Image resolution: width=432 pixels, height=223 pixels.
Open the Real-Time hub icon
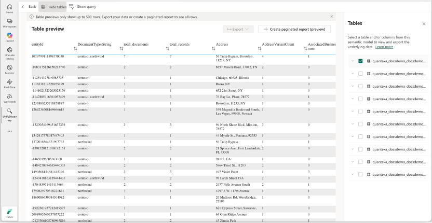(x=9, y=83)
